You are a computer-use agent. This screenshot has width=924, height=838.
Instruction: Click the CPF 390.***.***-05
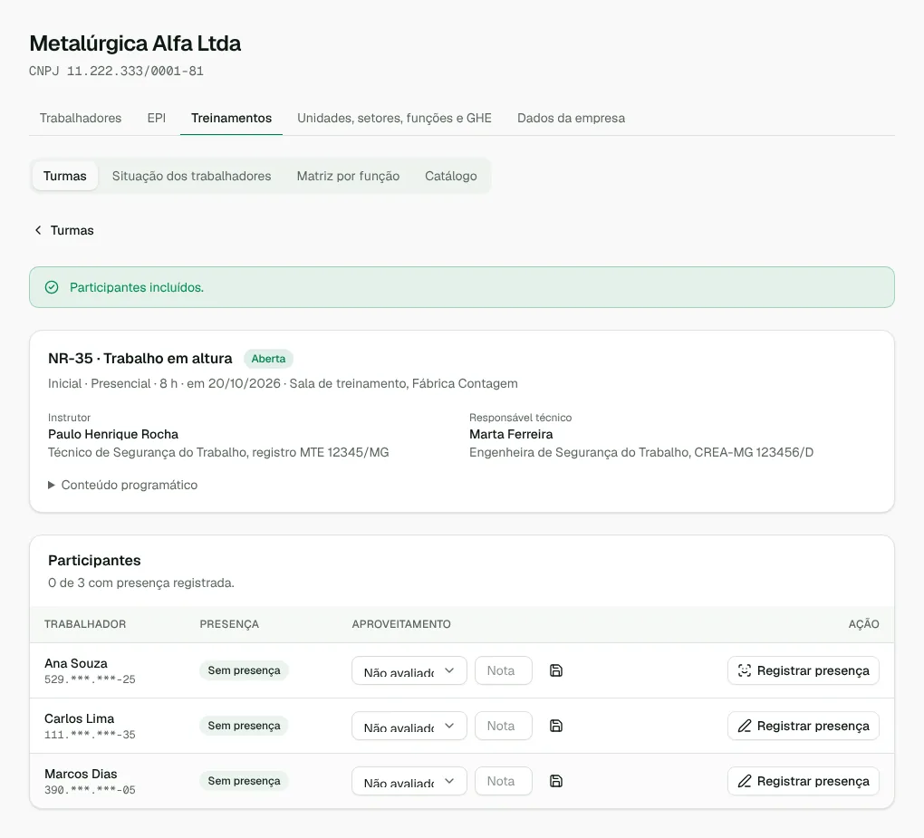pos(91,790)
